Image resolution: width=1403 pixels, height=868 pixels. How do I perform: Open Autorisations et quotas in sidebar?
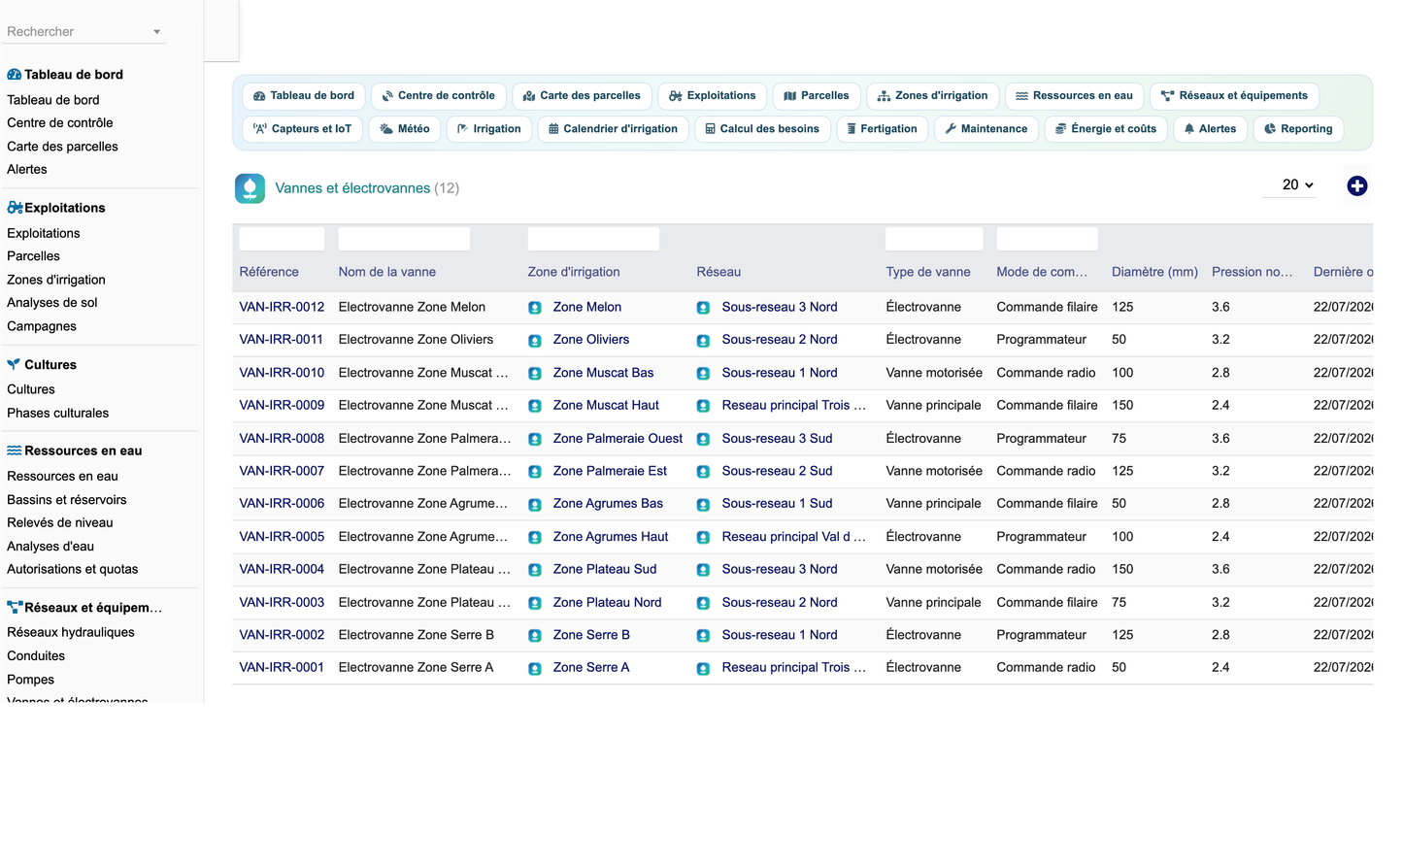[x=72, y=569]
